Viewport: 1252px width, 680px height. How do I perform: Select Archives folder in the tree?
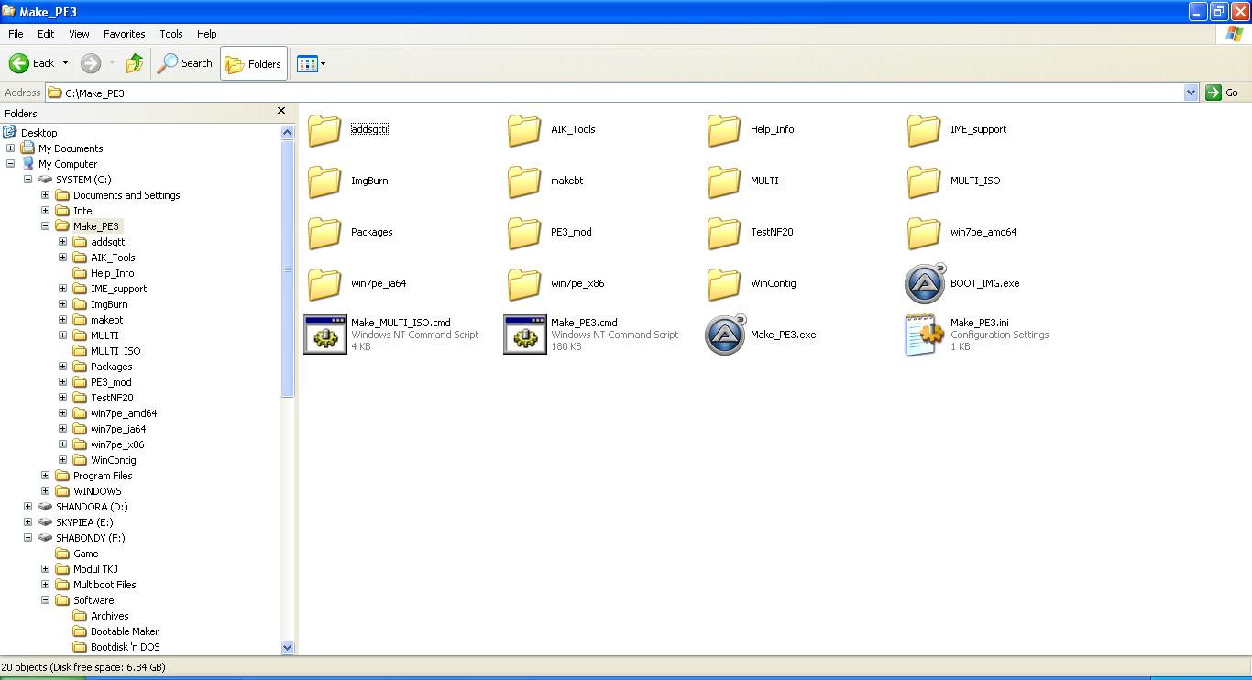[x=110, y=616]
